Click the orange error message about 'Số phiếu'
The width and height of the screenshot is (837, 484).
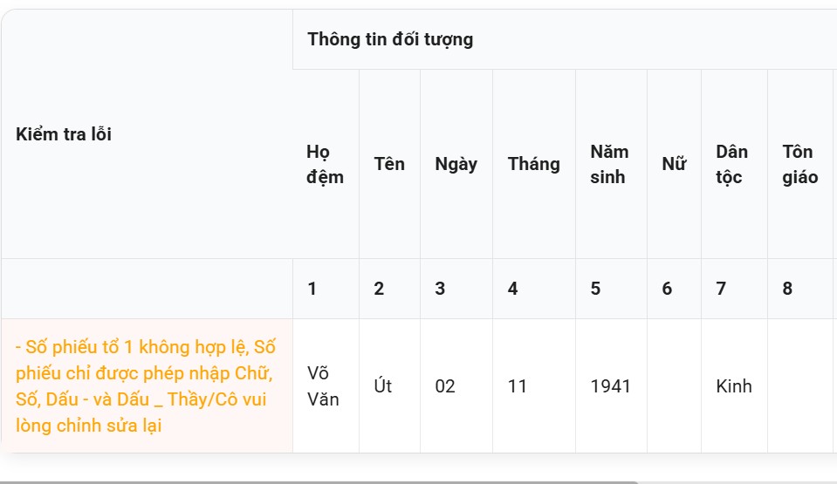pyautogui.click(x=146, y=386)
